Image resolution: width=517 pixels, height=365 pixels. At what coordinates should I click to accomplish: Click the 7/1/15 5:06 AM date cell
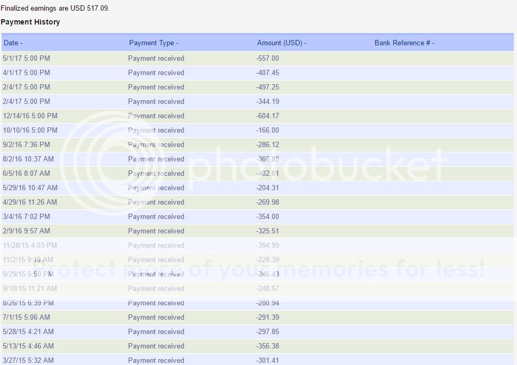pos(26,317)
